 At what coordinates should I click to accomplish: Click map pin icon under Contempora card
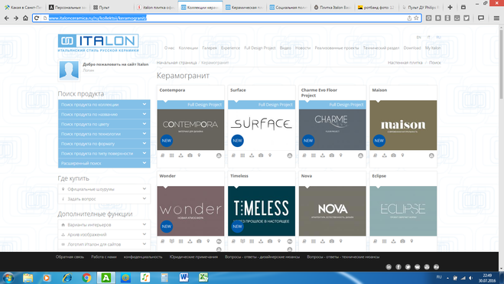(x=199, y=155)
